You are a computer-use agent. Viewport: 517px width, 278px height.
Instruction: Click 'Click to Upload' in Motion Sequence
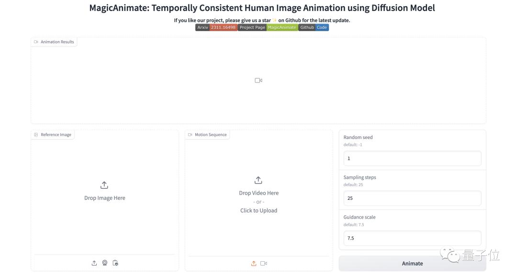coord(258,210)
